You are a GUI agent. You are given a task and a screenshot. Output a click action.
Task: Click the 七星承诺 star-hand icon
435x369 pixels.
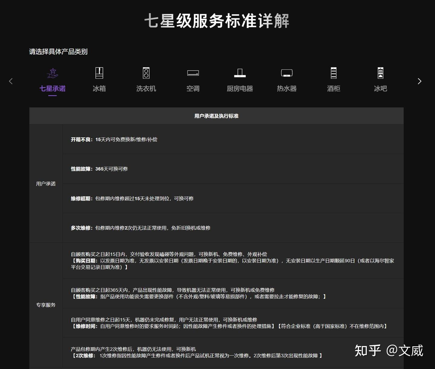[53, 73]
